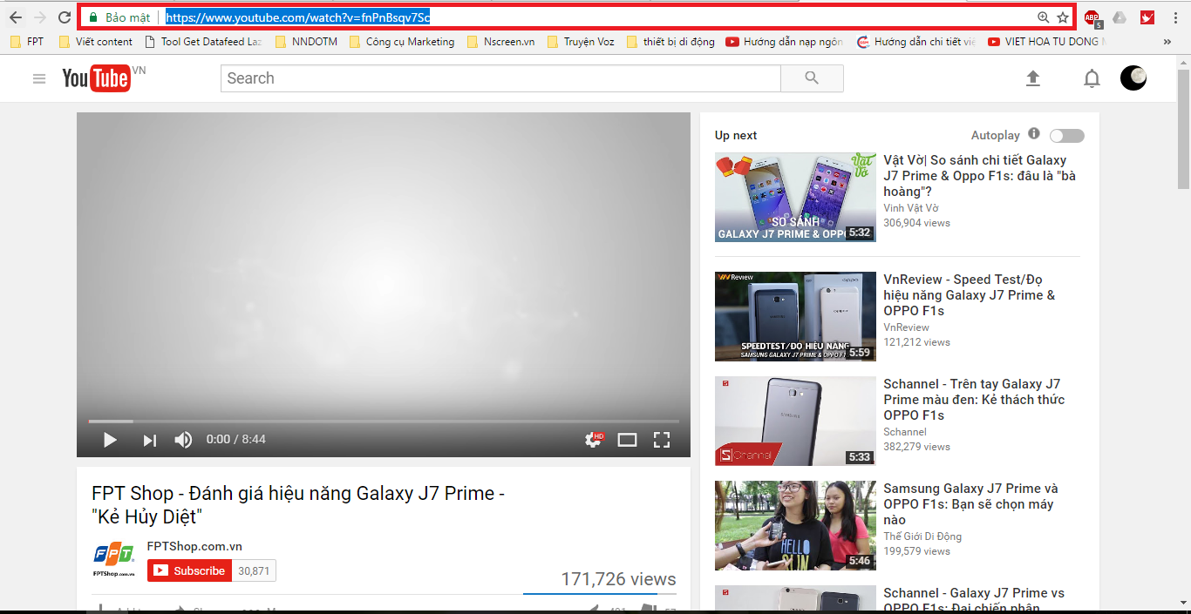This screenshot has width=1191, height=614.
Task: Open the Truyện Voz bookmark folder
Action: click(581, 42)
